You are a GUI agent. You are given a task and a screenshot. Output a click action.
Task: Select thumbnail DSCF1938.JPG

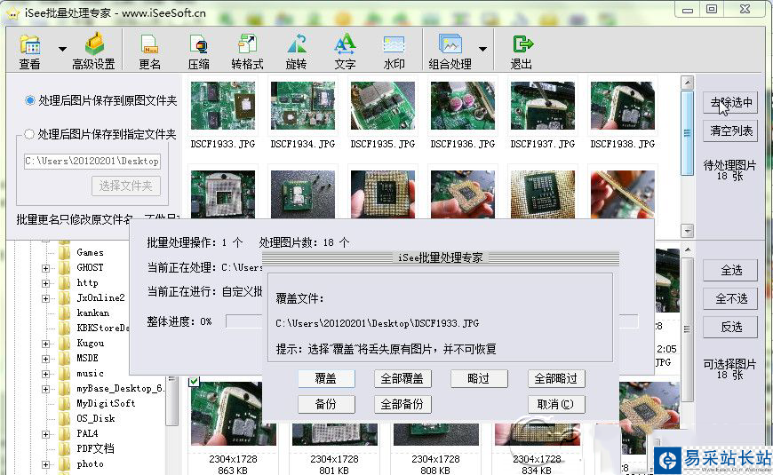[623, 106]
